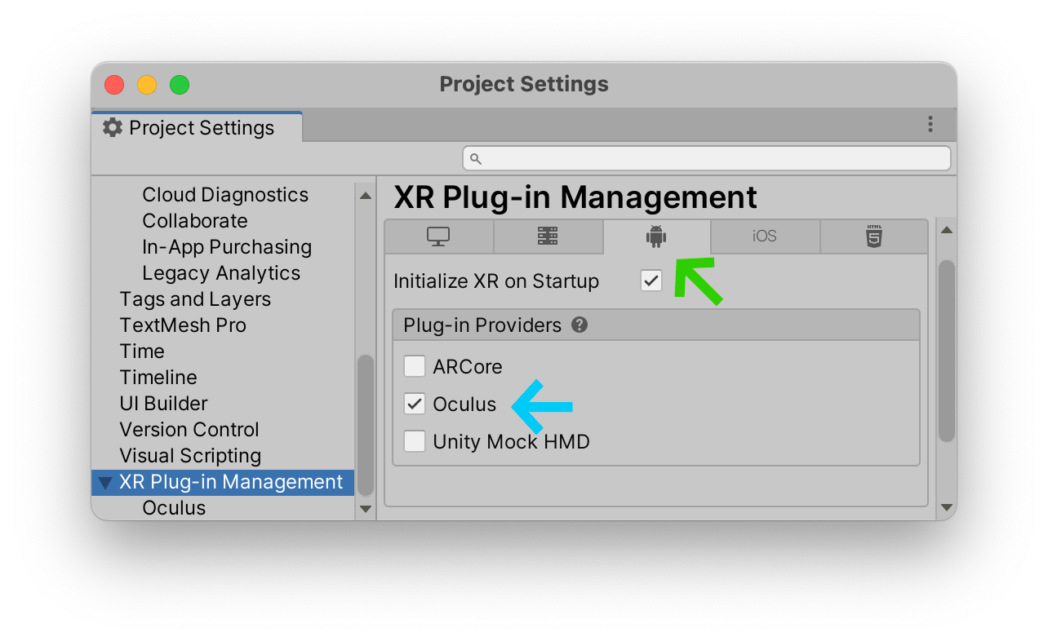Collapse the XR Plug-in Management tree entry
1048x641 pixels.
[105, 482]
